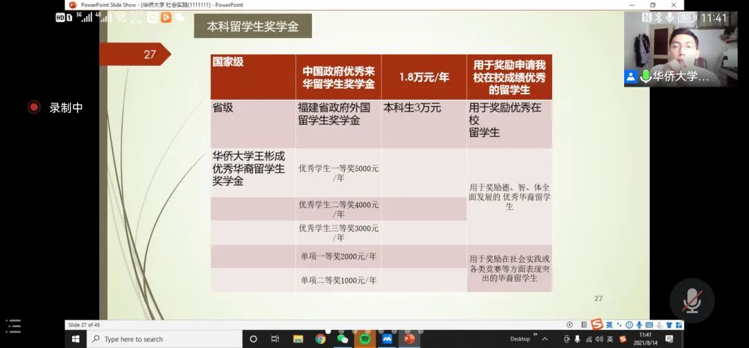Viewport: 749px width, 348px height.
Task: Click the 'Type here to search' box
Action: [165, 339]
